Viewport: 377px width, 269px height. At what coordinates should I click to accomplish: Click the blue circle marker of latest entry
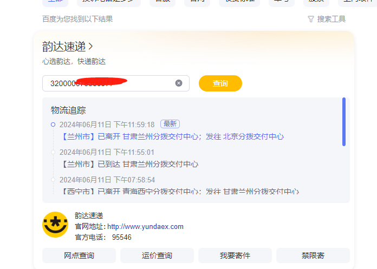53,124
